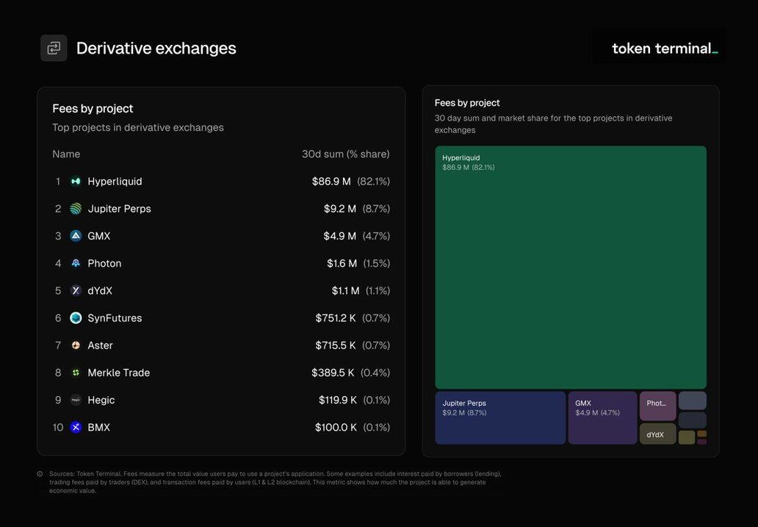
Task: Click the 30d sum (% share) column header
Action: click(x=345, y=154)
